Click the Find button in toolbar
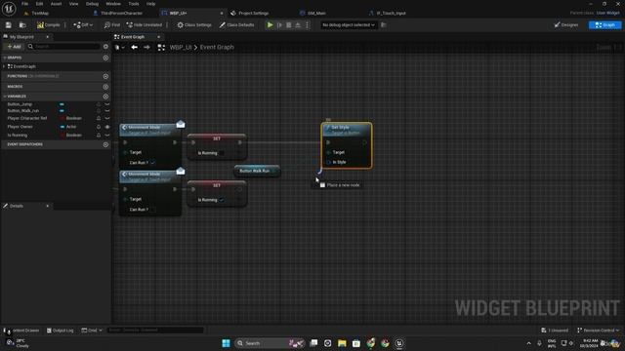This screenshot has width=625, height=351. click(x=112, y=24)
